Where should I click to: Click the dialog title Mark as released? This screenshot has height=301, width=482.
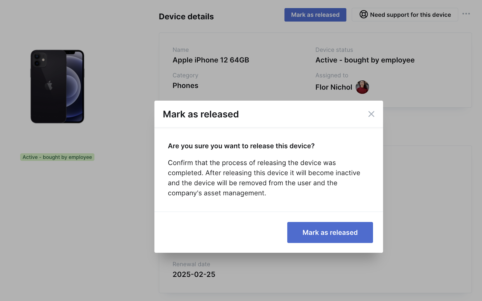[x=201, y=114]
